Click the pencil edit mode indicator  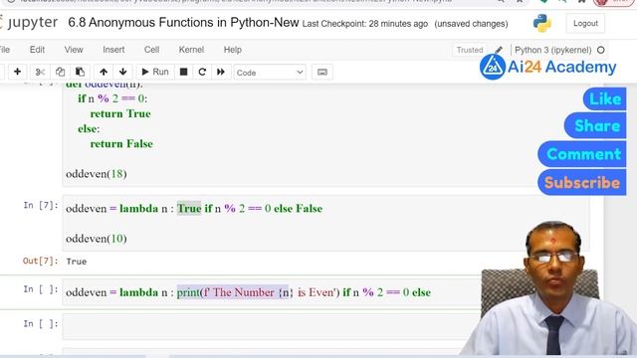coord(499,50)
